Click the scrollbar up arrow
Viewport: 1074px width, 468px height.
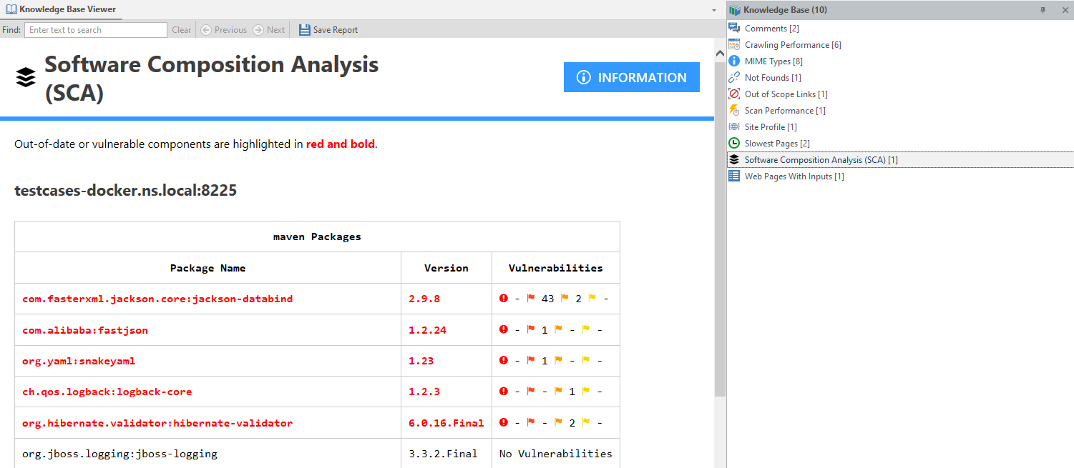(x=720, y=53)
